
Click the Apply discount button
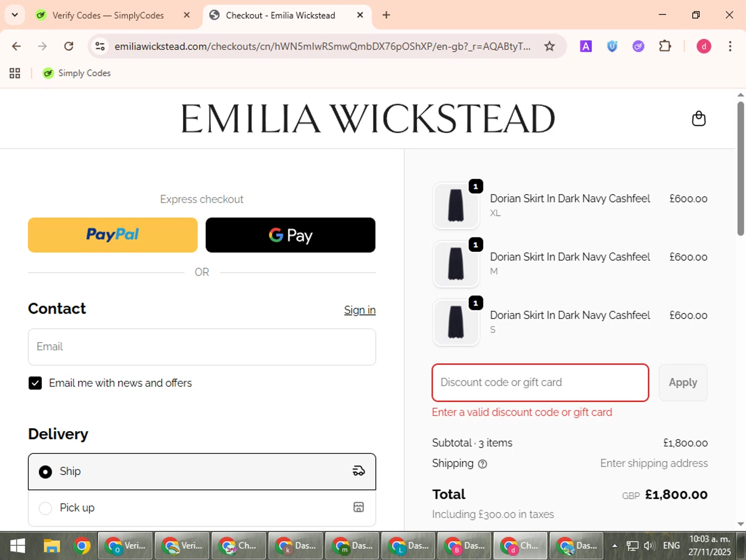click(x=683, y=382)
